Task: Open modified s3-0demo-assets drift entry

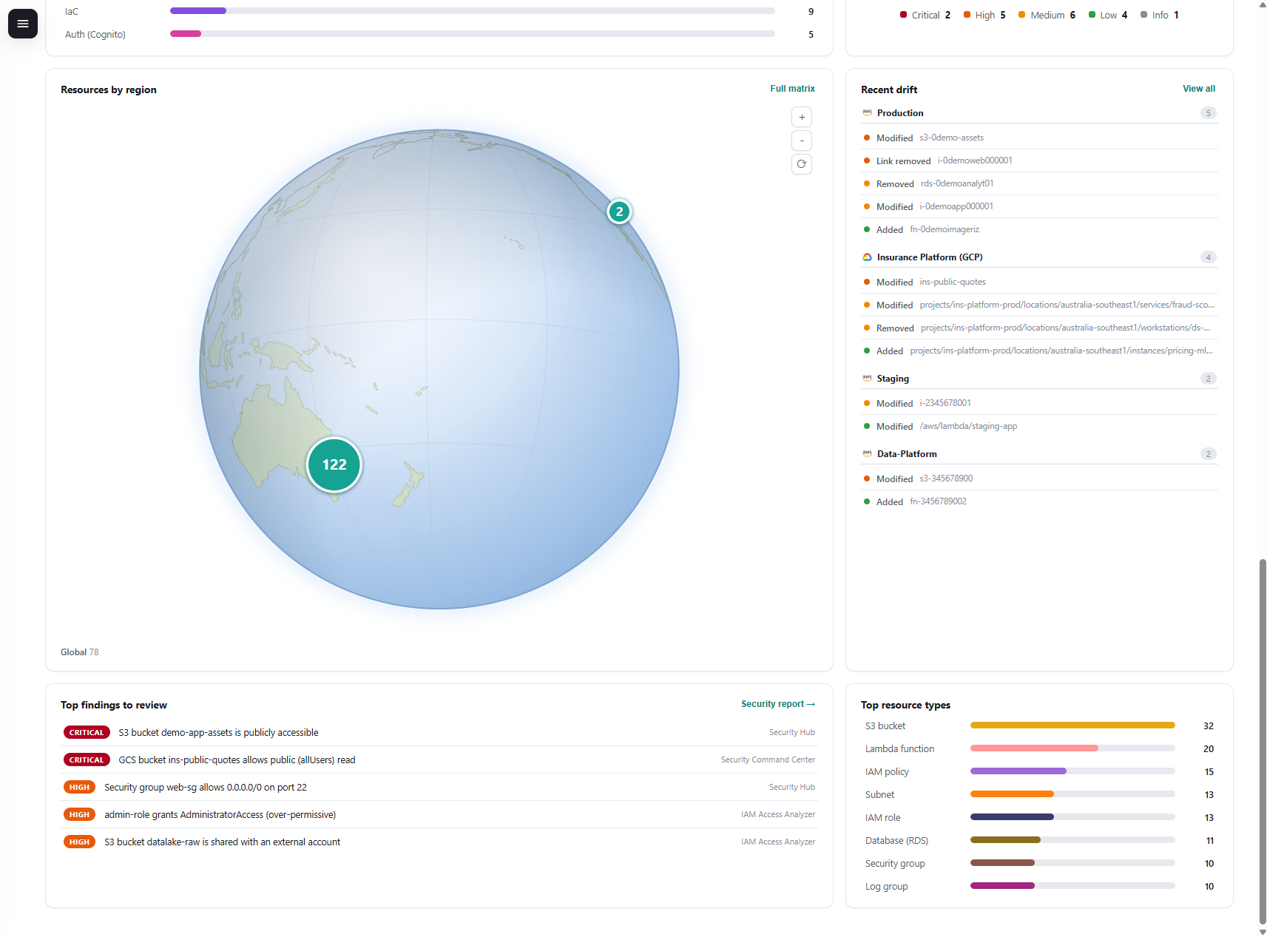Action: (x=1039, y=138)
